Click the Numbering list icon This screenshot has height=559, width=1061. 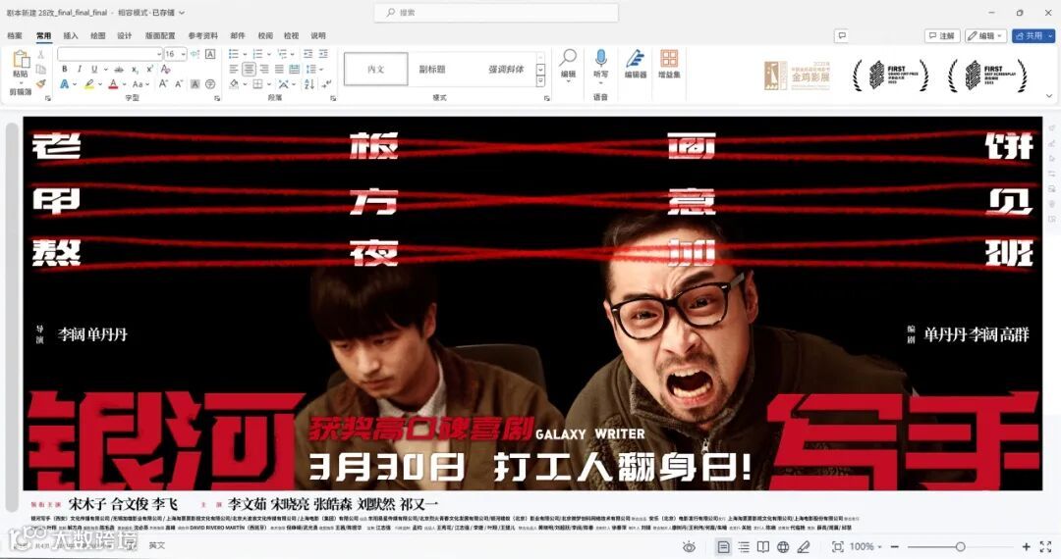[257, 54]
